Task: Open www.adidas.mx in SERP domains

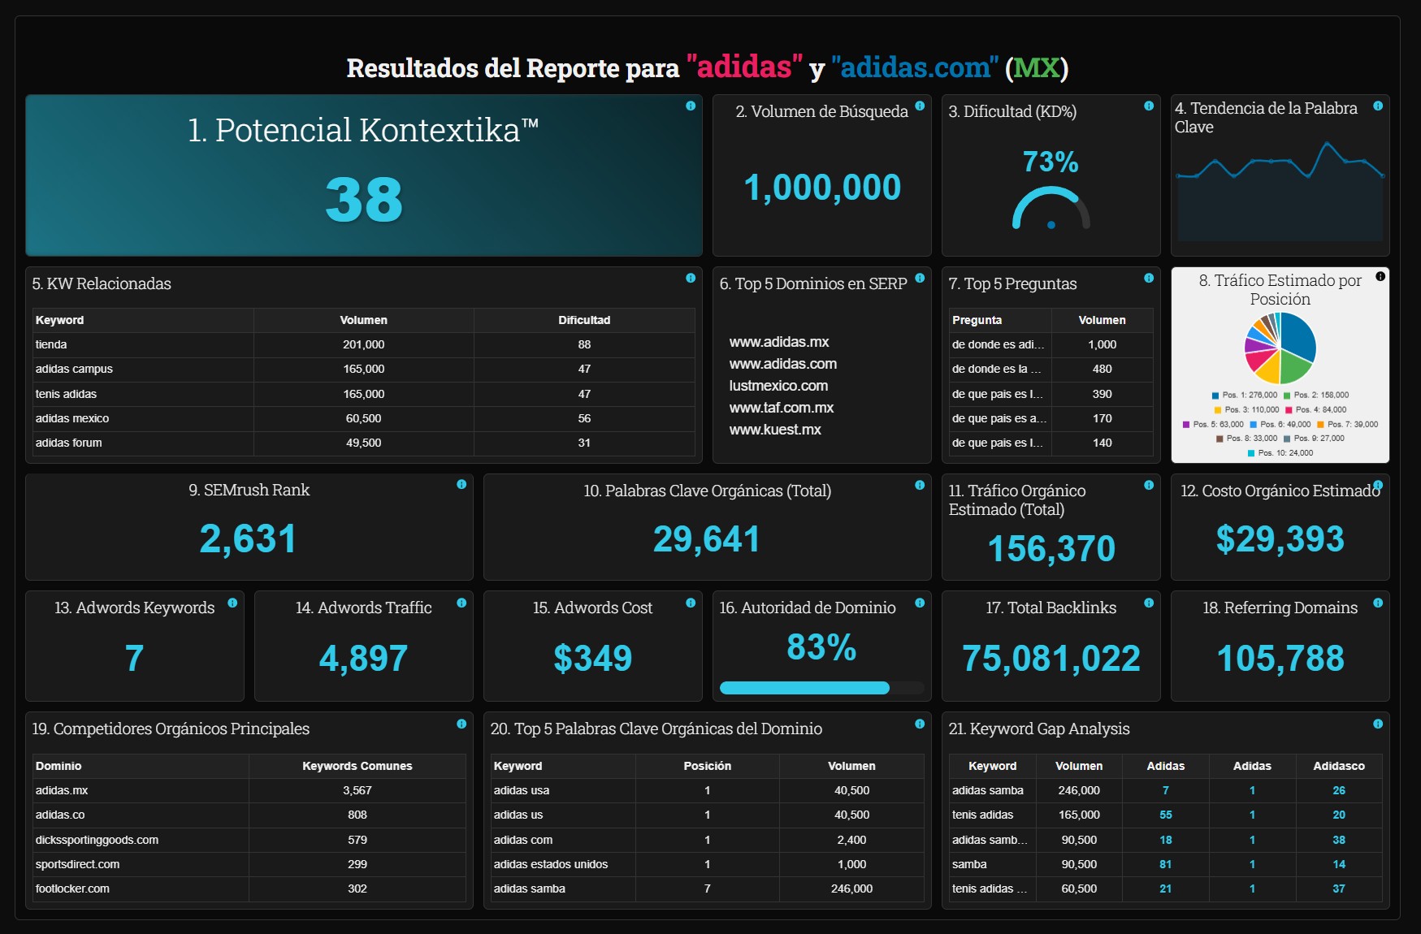Action: coord(779,342)
